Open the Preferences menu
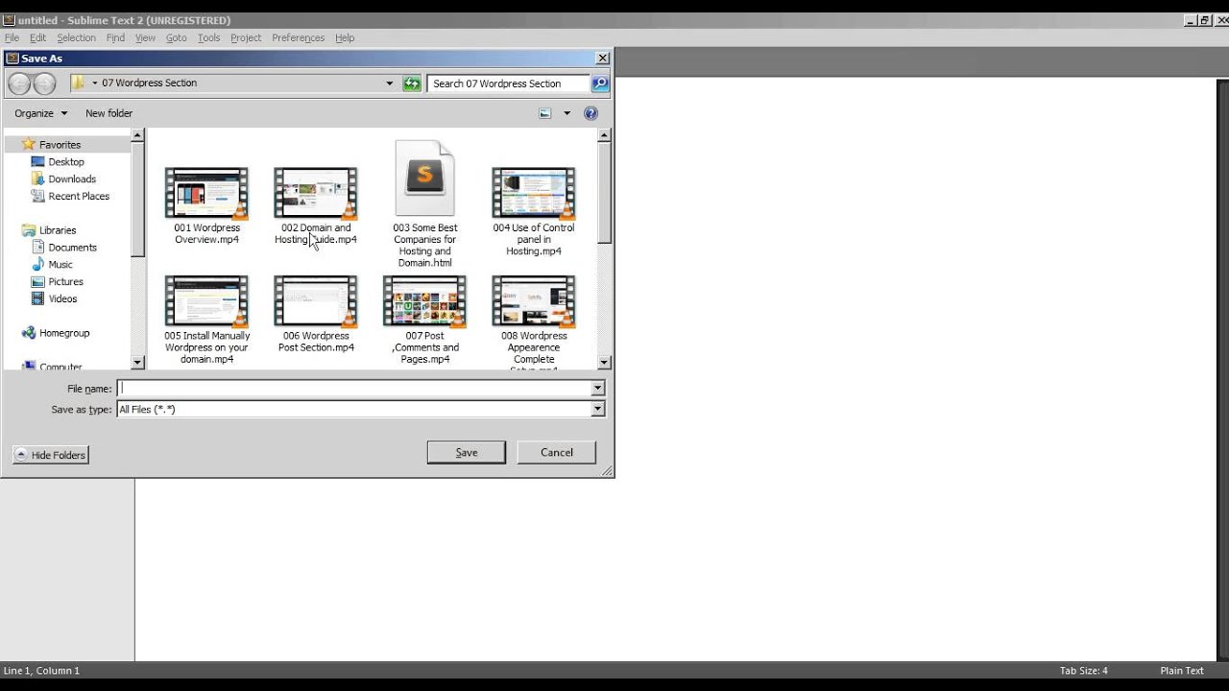Screen dimensions: 1229x691 pyautogui.click(x=298, y=37)
